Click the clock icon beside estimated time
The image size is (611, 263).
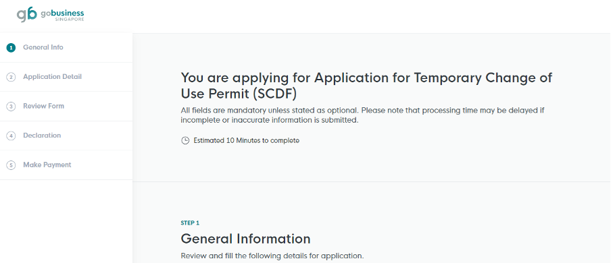[185, 140]
